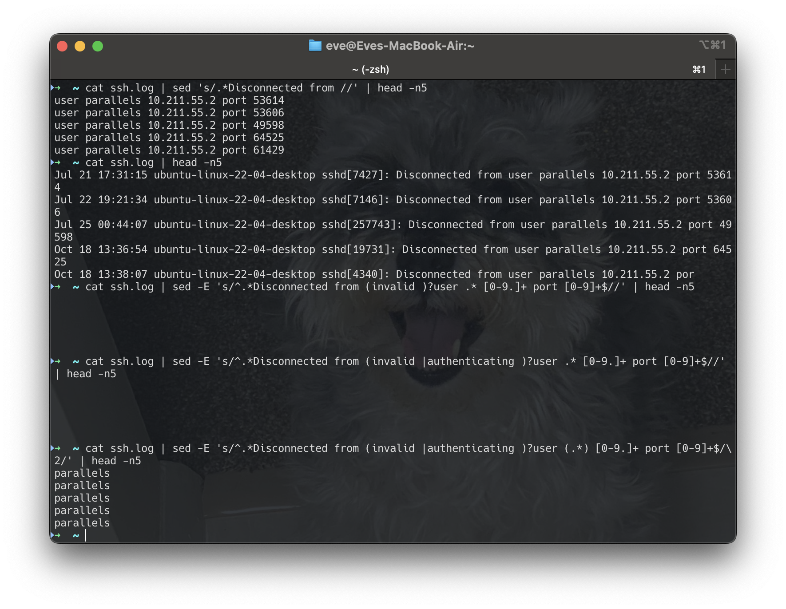The height and width of the screenshot is (609, 786).
Task: Click the red traffic light button
Action: (63, 46)
